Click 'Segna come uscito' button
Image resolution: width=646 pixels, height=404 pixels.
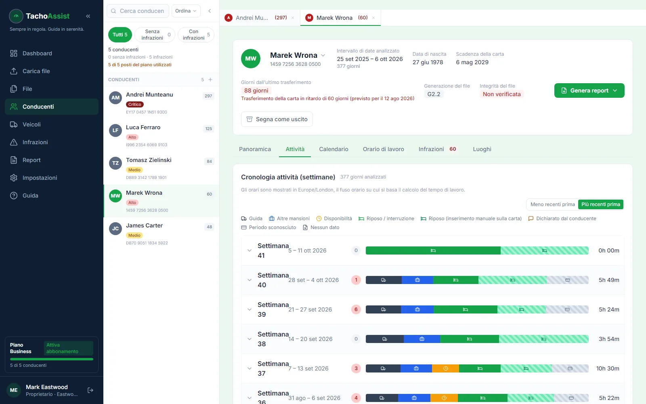click(277, 119)
